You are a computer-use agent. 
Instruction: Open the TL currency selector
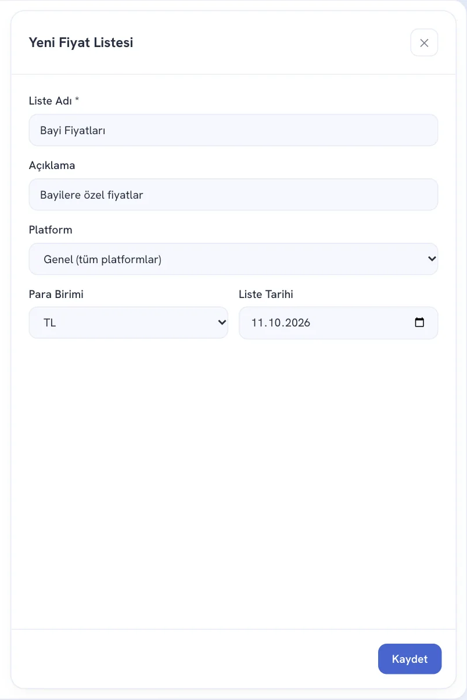point(128,323)
